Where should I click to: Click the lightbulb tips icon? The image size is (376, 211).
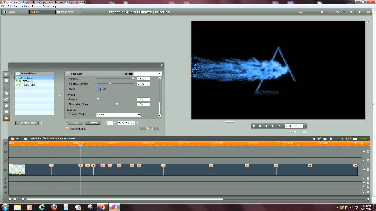pos(360,12)
